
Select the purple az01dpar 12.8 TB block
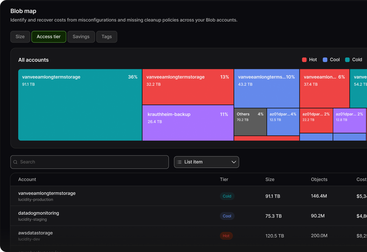[x=350, y=120]
